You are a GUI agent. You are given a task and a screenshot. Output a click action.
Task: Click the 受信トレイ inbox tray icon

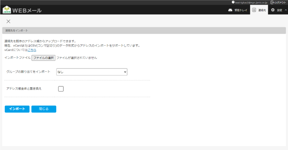230,10
